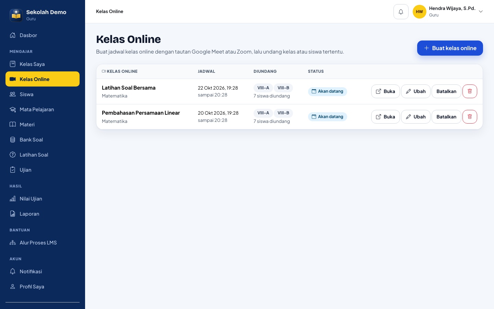Click the JADWAL column header
This screenshot has width=494, height=309.
[207, 71]
